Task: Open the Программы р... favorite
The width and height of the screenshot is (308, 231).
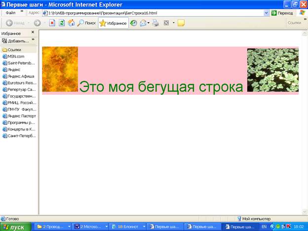Action: pyautogui.click(x=18, y=122)
